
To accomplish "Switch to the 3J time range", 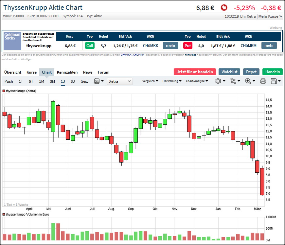I will point(73,81).
